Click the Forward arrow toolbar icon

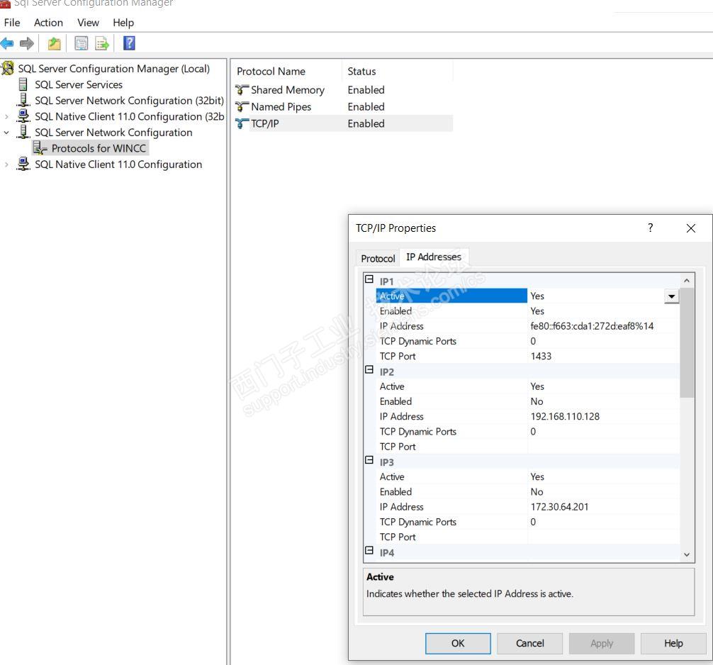point(27,44)
